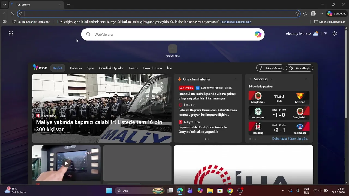
Task: Open Edge settings and more menu
Action: [x=321, y=14]
